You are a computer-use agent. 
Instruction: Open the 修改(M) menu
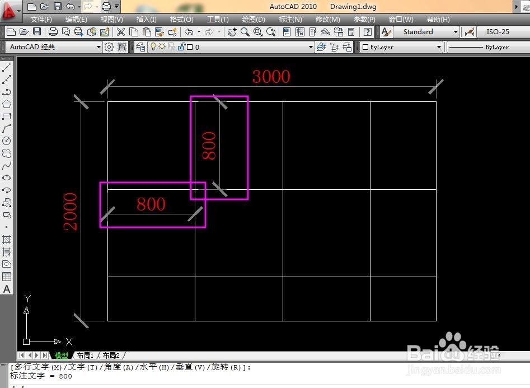327,20
